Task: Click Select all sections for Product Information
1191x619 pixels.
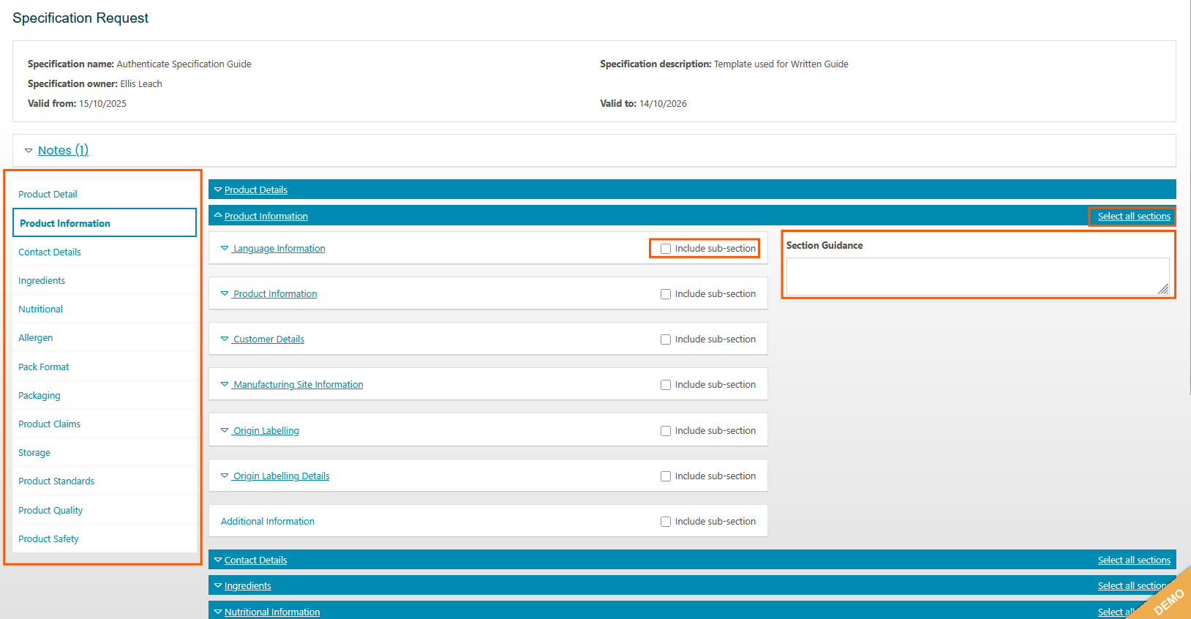Action: (x=1133, y=217)
